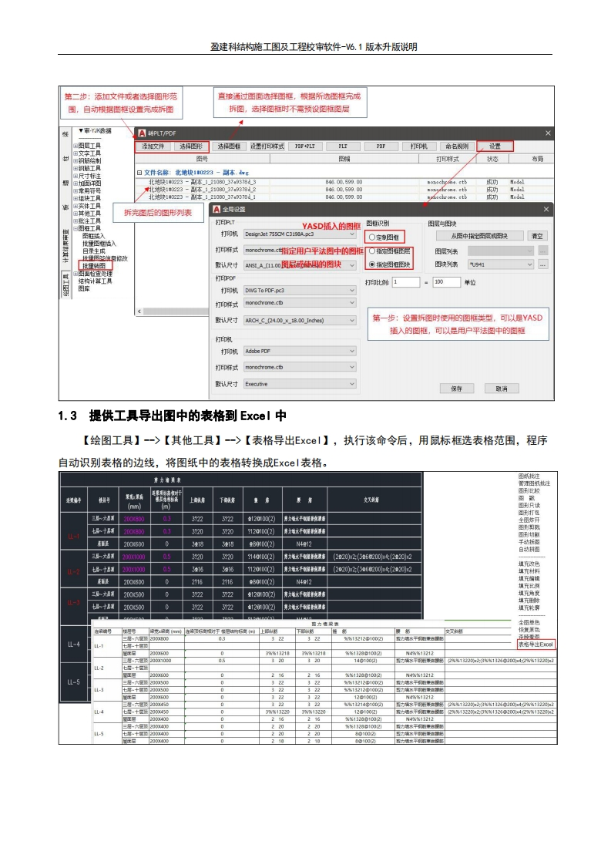Image resolution: width=611 pixels, height=865 pixels.
Task: Click the 打印机 toolbar button
Action: coord(418,146)
